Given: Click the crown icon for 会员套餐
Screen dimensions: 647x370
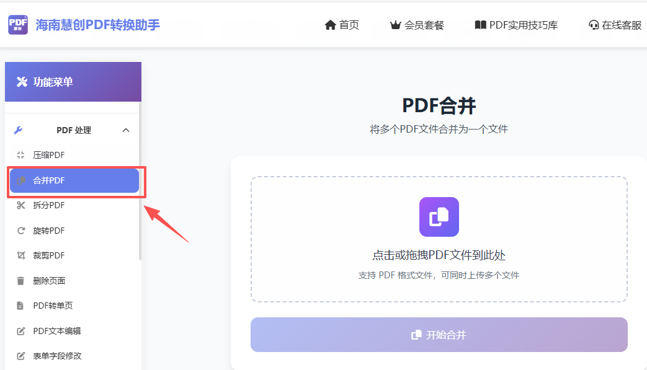Looking at the screenshot, I should pyautogui.click(x=395, y=25).
